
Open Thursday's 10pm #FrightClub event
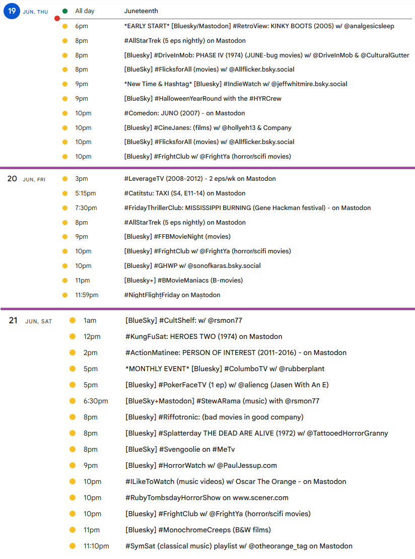207,157
